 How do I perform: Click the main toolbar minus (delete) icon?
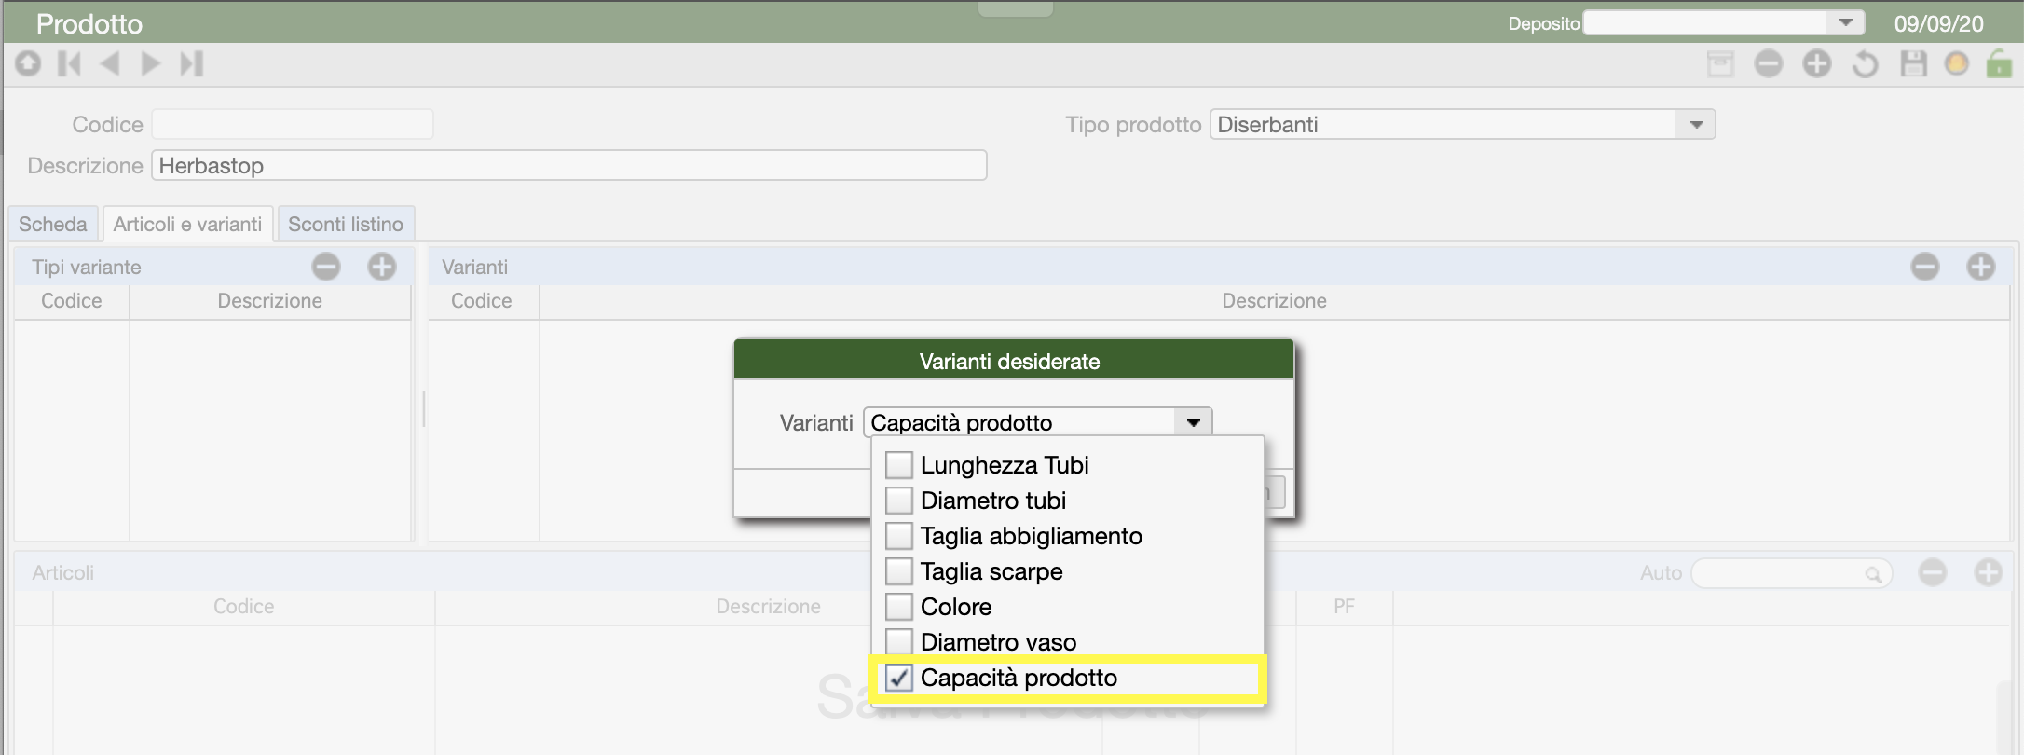pyautogui.click(x=1768, y=63)
